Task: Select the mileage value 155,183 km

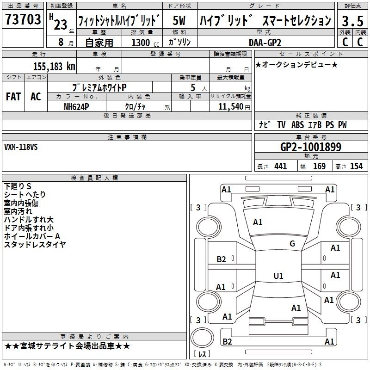Action: click(54, 66)
